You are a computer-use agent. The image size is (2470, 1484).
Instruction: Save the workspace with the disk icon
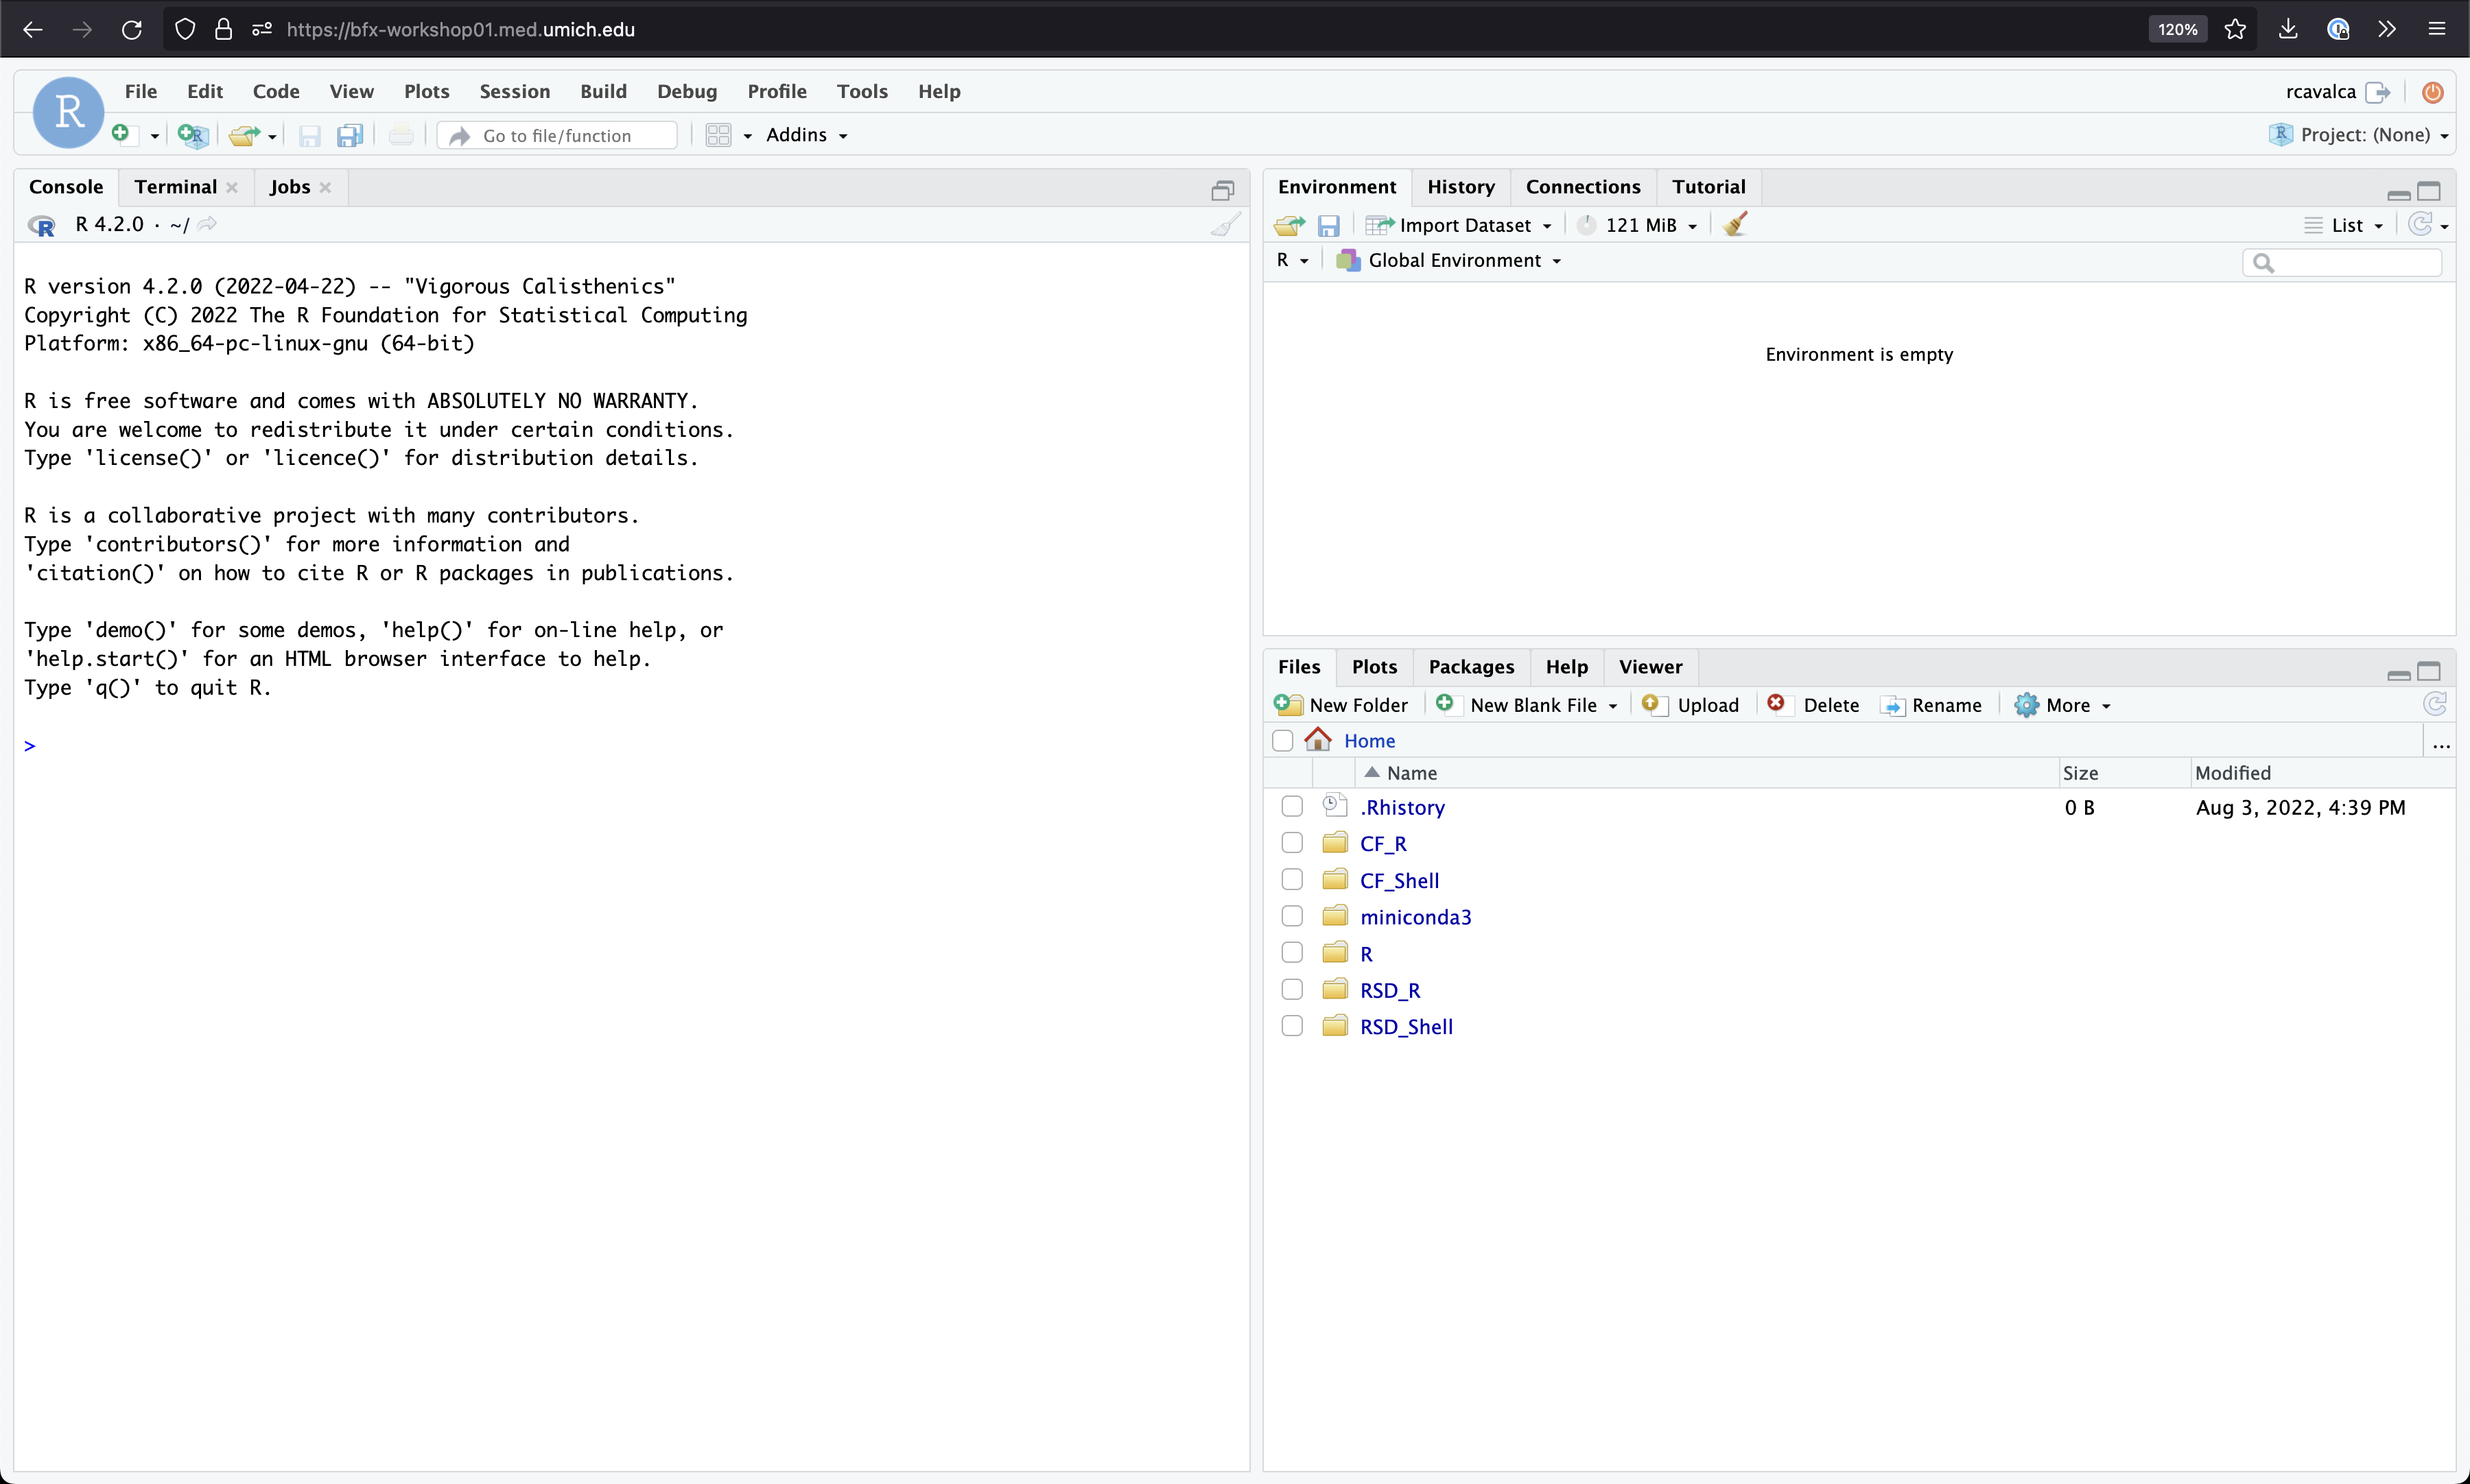point(1330,225)
